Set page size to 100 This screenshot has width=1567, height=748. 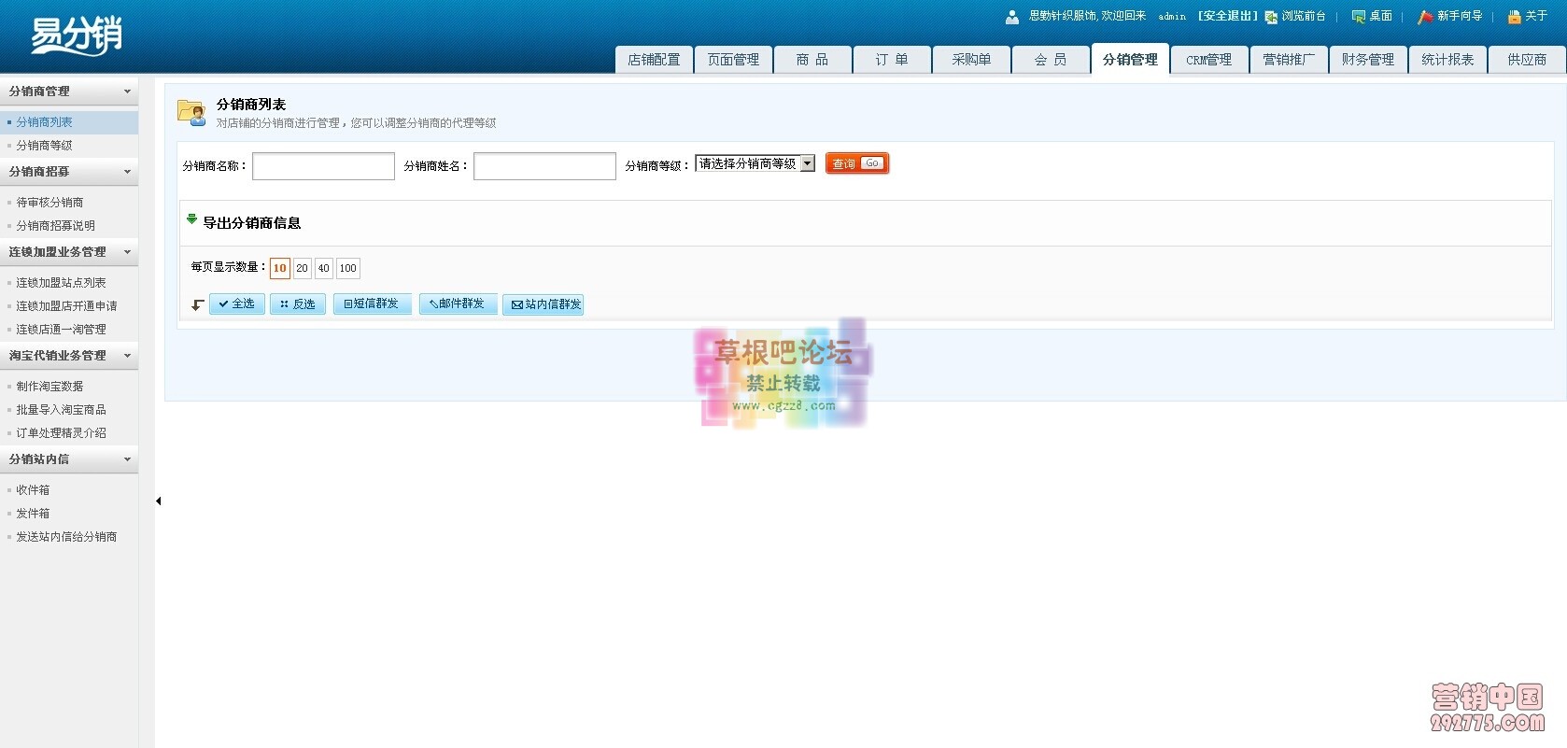(x=347, y=268)
